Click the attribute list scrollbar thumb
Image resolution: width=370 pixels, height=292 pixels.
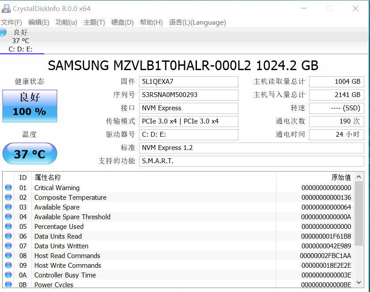pyautogui.click(x=359, y=214)
